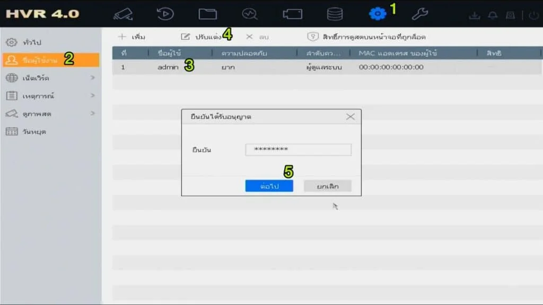Open the maintenance wrench icon
Screen dimensions: 543x305
(419, 14)
